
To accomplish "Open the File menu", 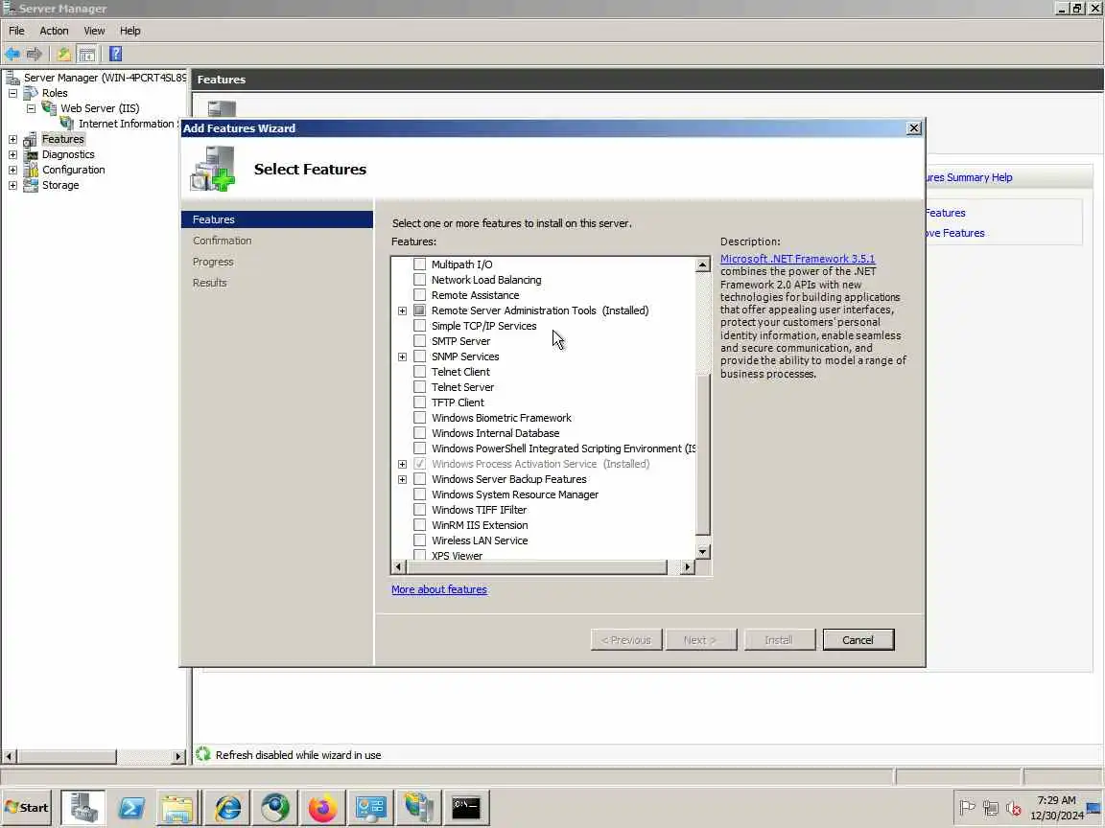I will point(16,31).
